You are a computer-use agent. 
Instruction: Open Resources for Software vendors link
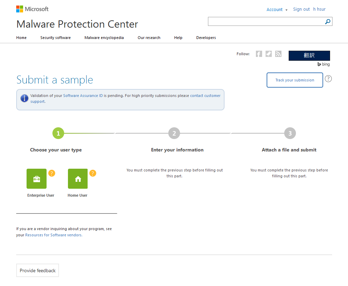[53, 235]
